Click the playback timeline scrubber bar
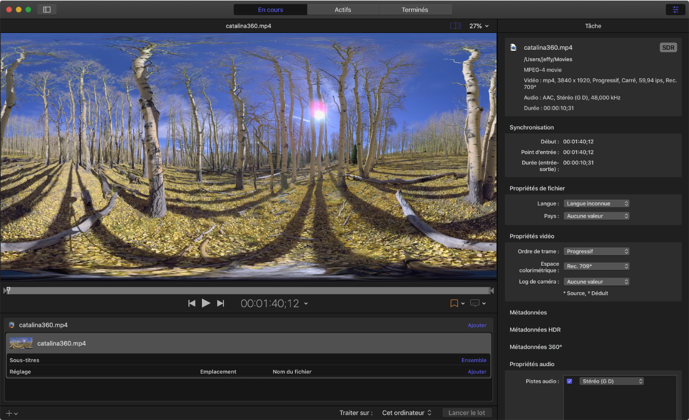Viewport: 689px width, 420px height. (249, 290)
